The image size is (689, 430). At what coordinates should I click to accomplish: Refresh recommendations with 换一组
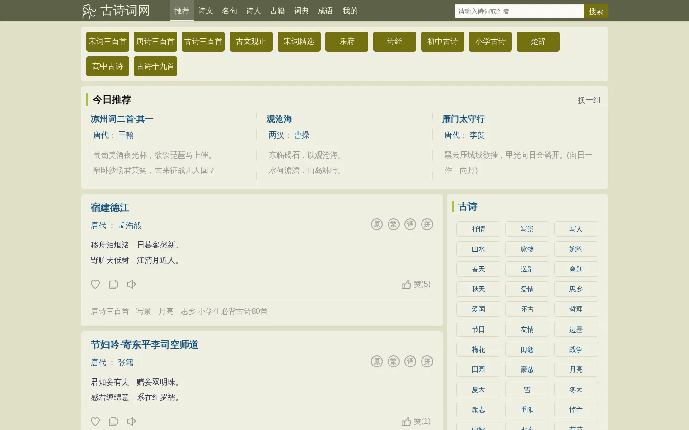[589, 100]
